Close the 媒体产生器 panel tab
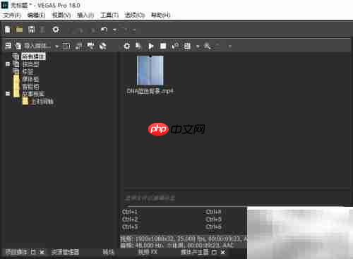353x259 pixels. pos(223,252)
